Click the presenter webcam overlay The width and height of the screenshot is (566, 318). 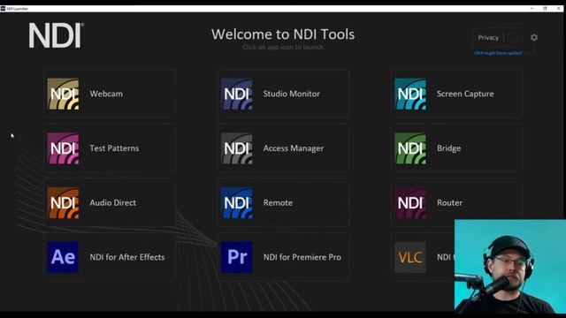pos(510,267)
